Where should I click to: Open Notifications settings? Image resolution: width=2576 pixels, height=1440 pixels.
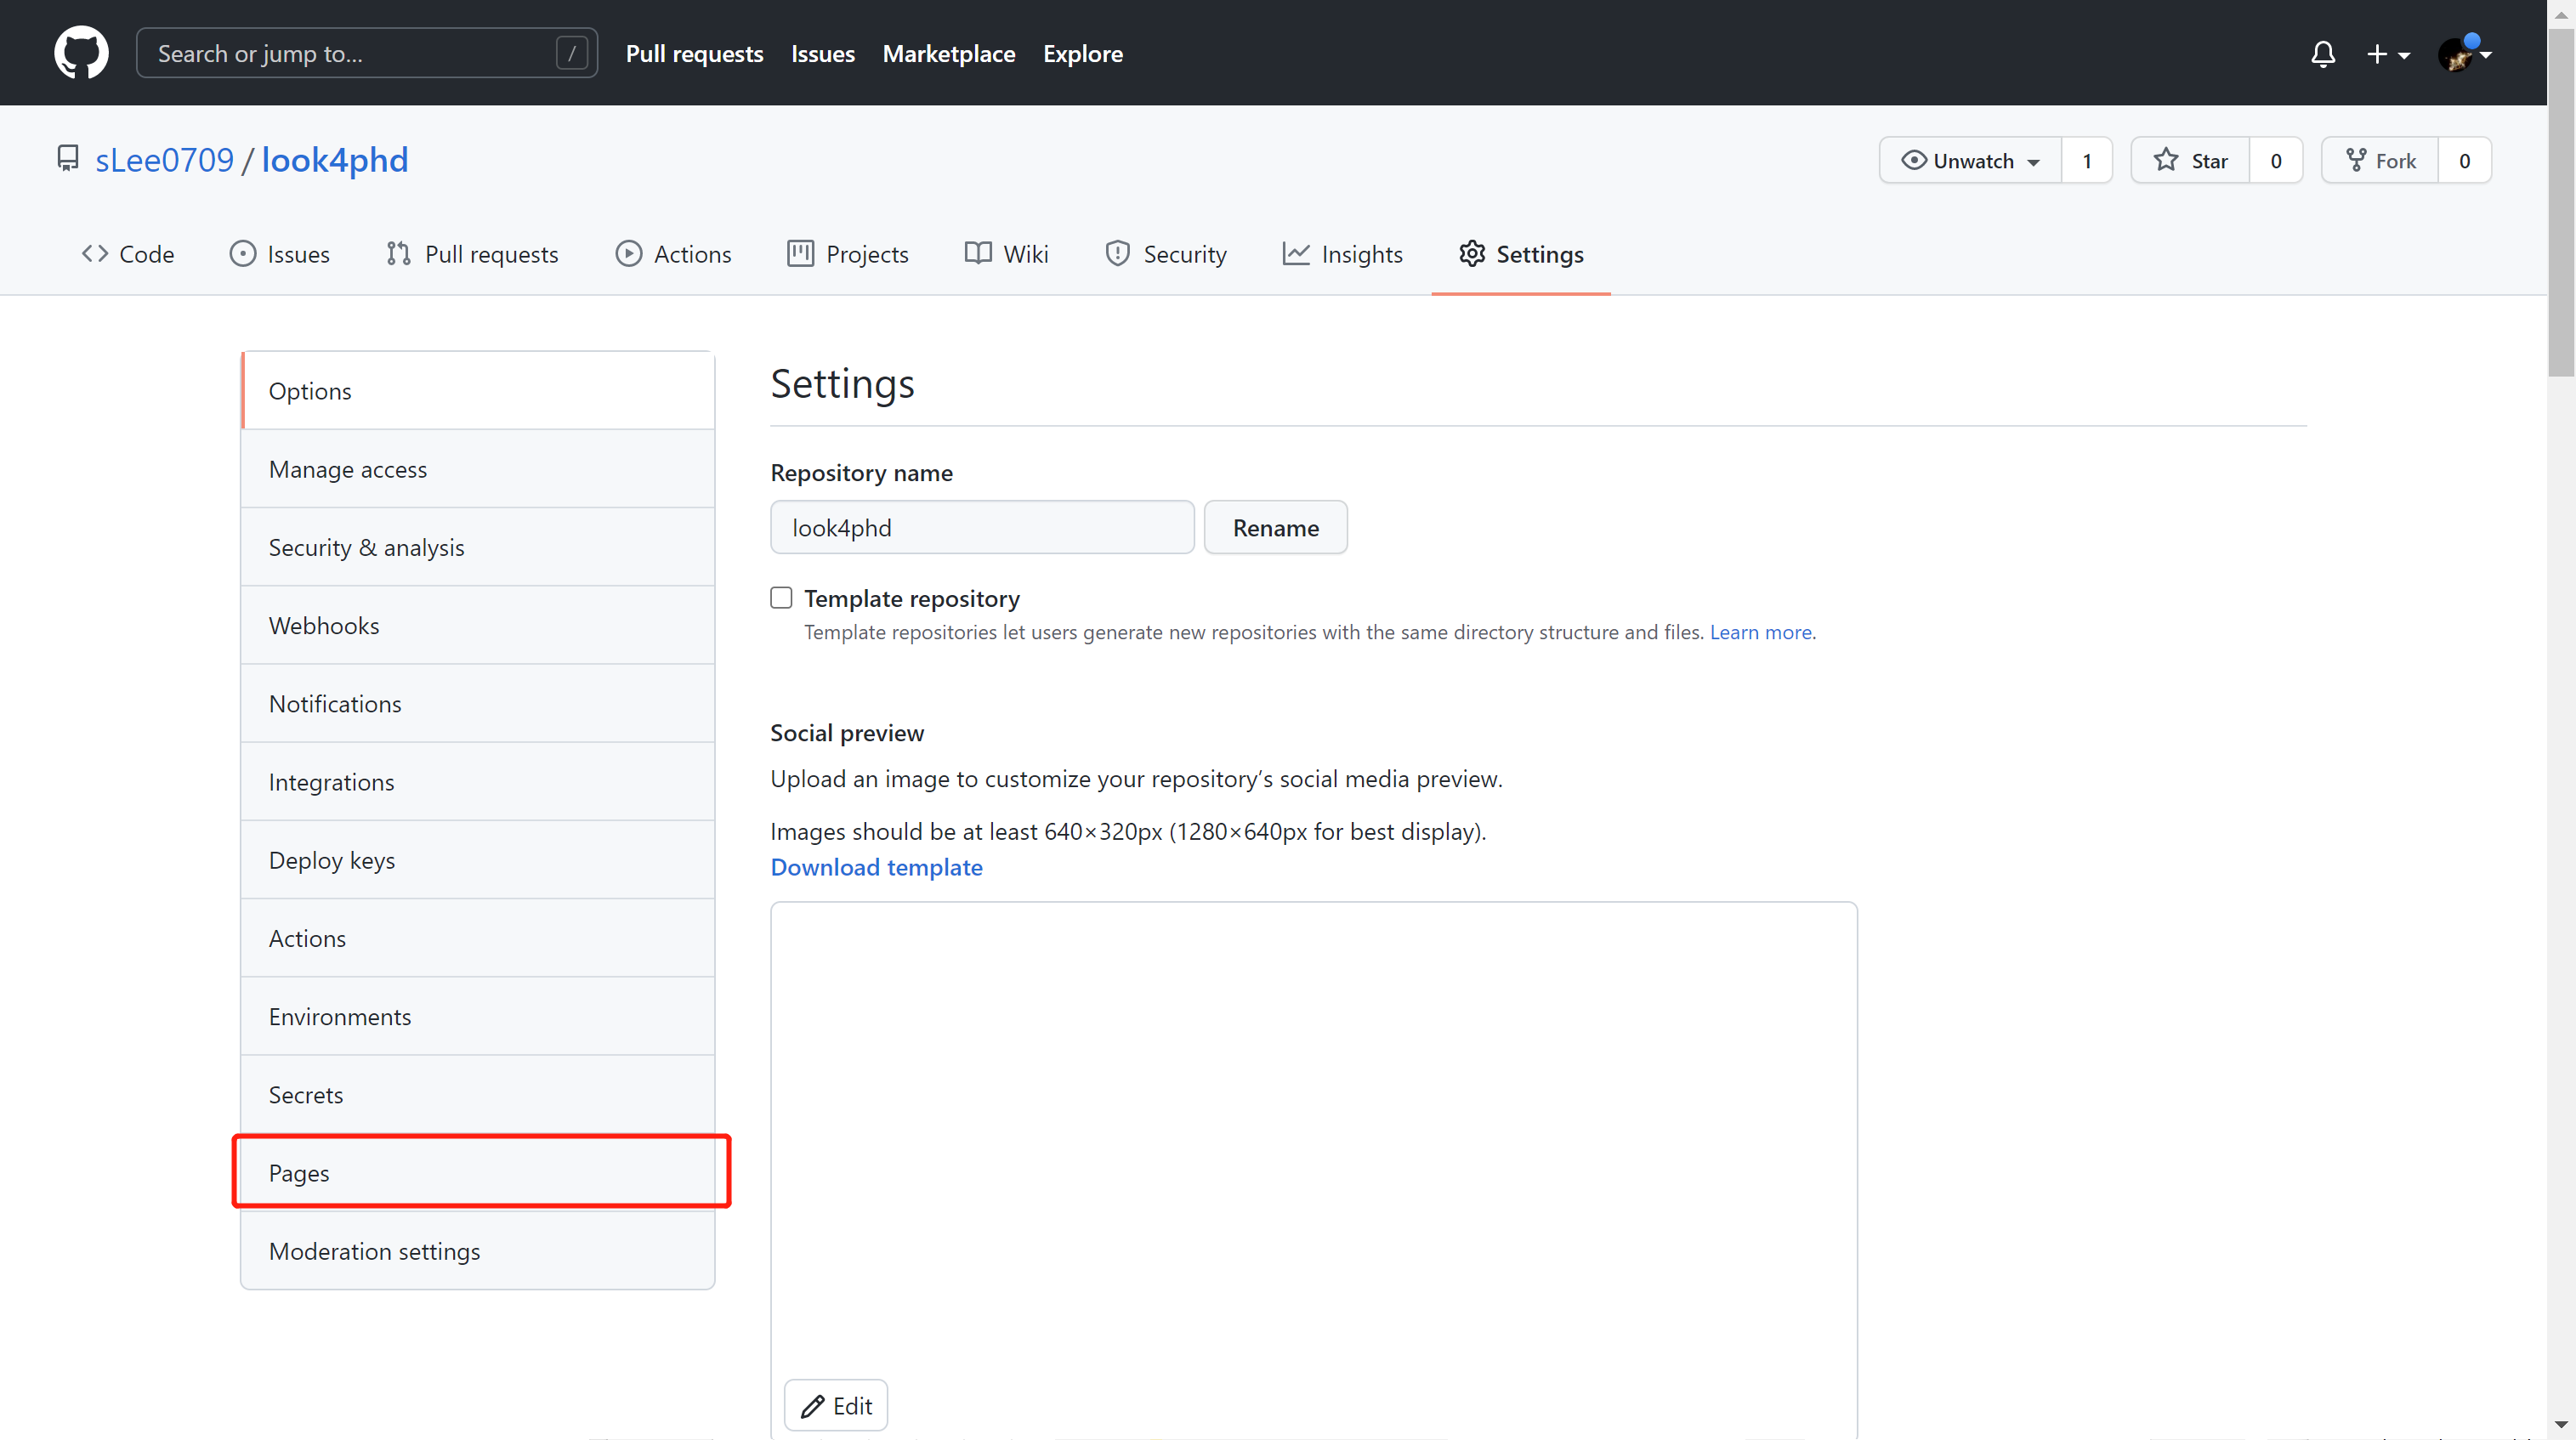click(478, 704)
